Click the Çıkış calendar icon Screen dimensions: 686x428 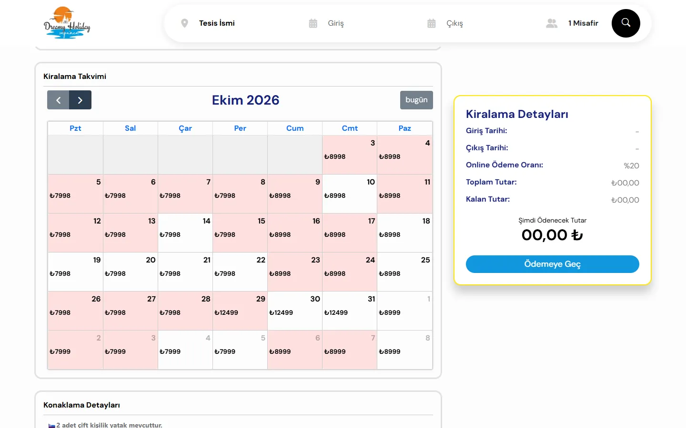[432, 23]
